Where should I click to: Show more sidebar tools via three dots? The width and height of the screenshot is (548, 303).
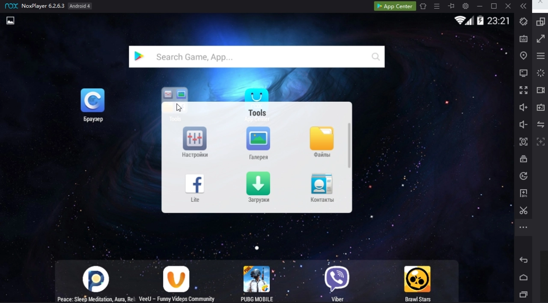523,227
